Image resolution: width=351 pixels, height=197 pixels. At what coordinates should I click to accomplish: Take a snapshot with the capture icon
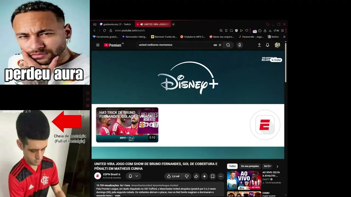pos(231,31)
